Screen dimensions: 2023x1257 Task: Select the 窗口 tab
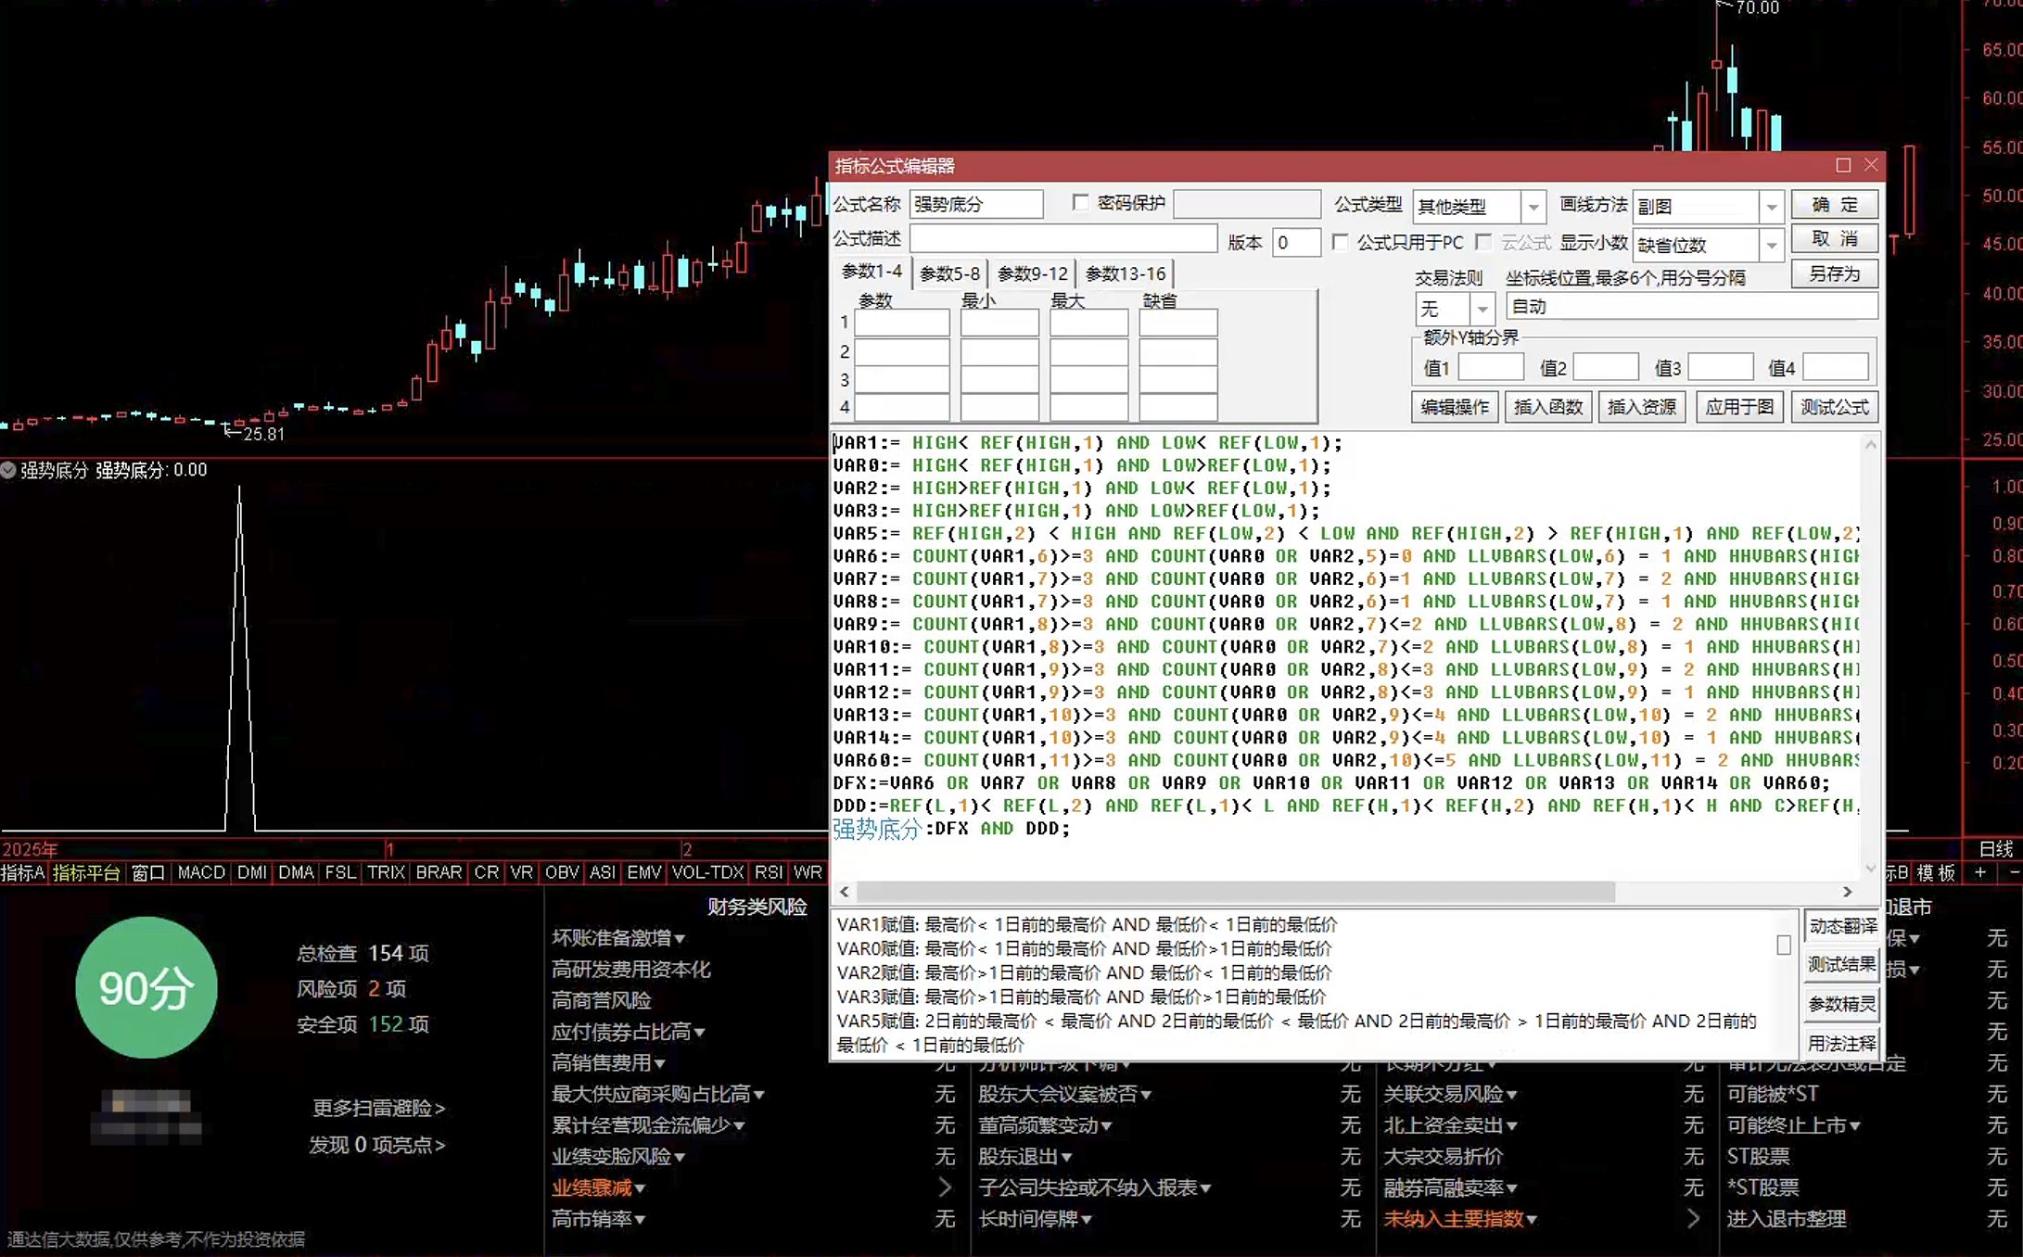click(x=148, y=872)
